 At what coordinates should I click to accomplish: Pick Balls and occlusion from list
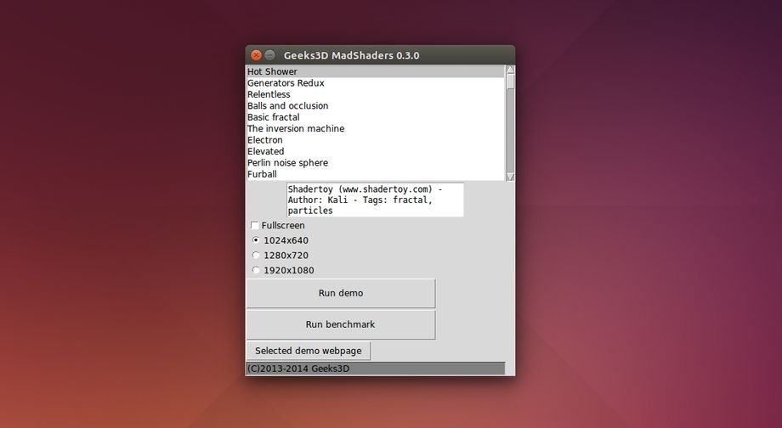point(287,106)
